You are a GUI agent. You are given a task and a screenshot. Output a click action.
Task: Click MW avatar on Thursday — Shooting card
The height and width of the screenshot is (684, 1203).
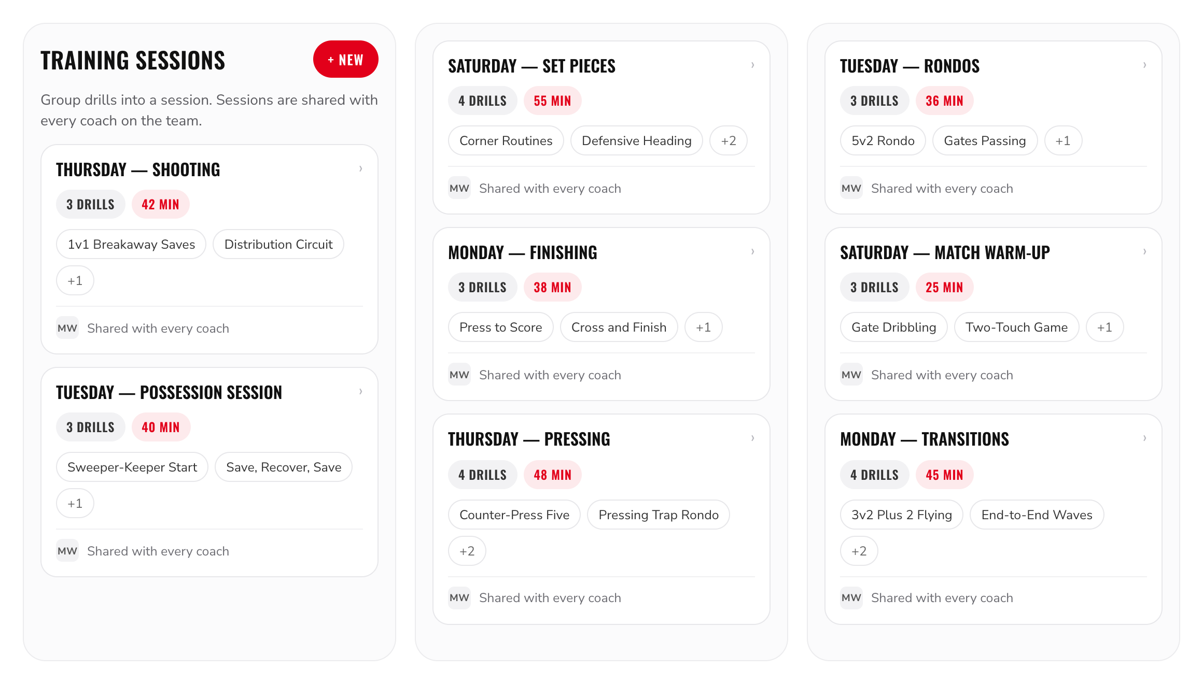coord(67,328)
